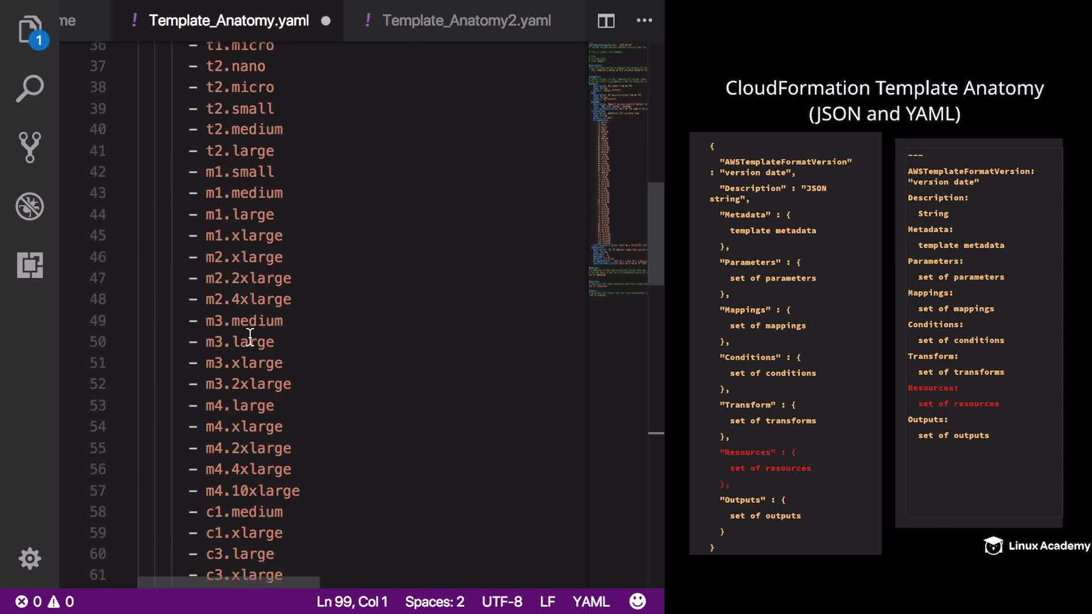
Task: Open errors and warnings status indicator
Action: coord(44,601)
